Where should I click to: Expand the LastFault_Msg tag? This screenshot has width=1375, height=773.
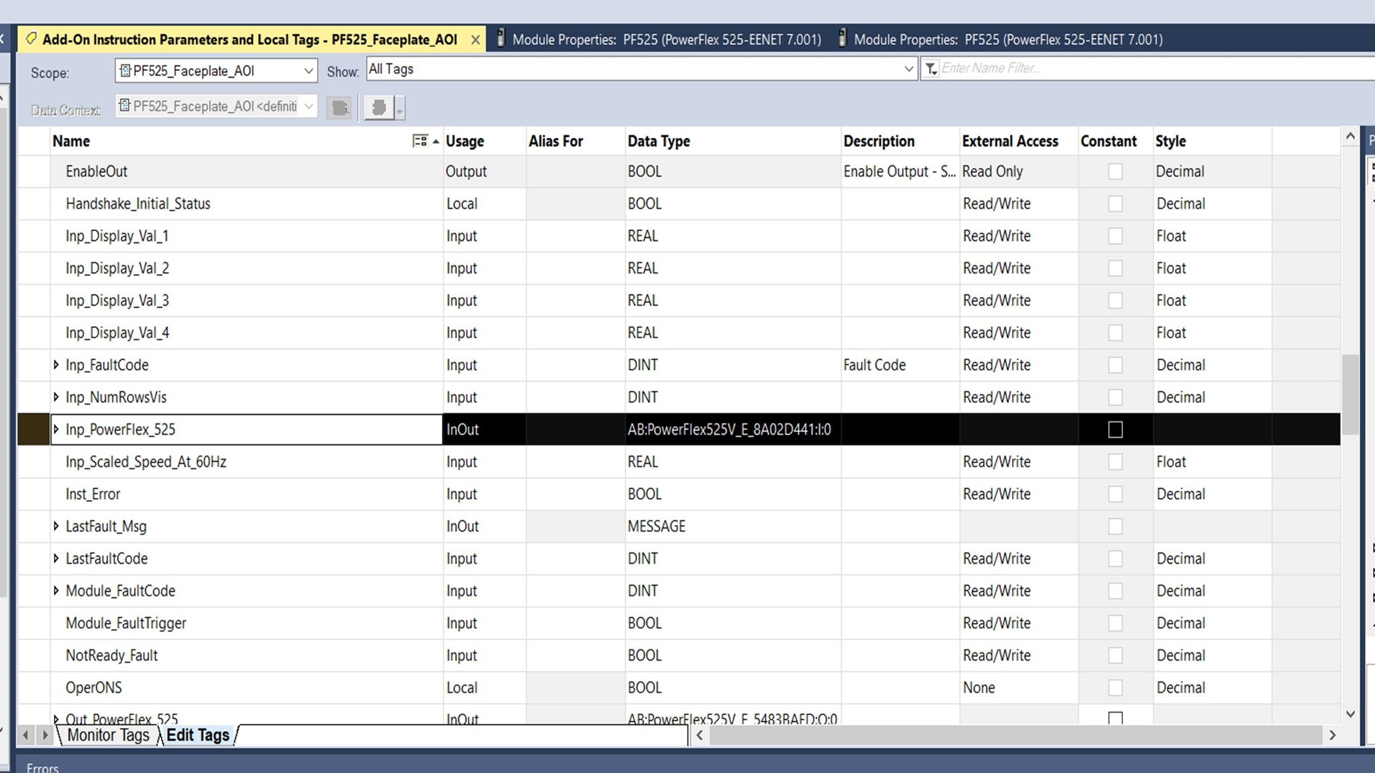point(56,526)
